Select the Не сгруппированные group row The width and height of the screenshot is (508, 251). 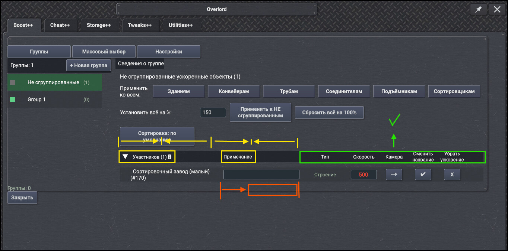tap(54, 82)
